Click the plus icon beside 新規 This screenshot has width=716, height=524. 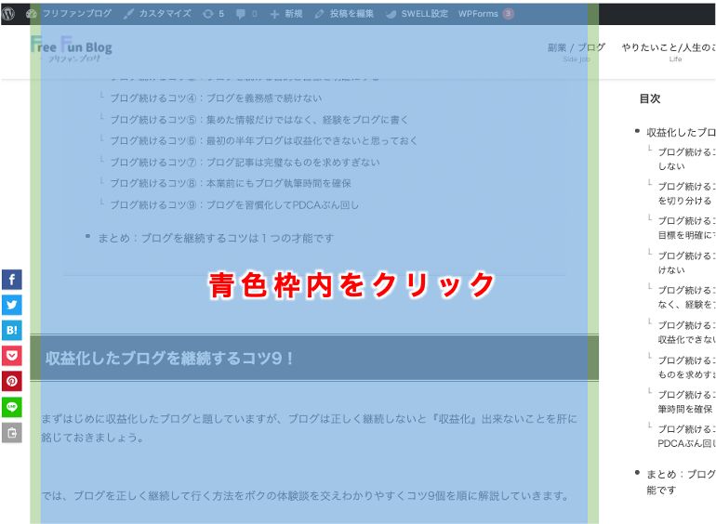pos(274,14)
